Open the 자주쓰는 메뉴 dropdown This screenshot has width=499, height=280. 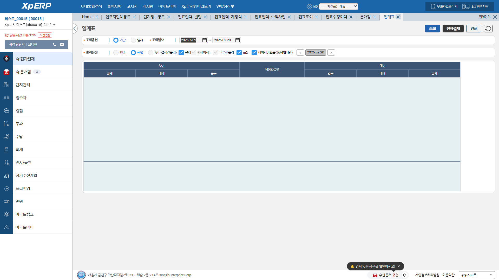(338, 6)
